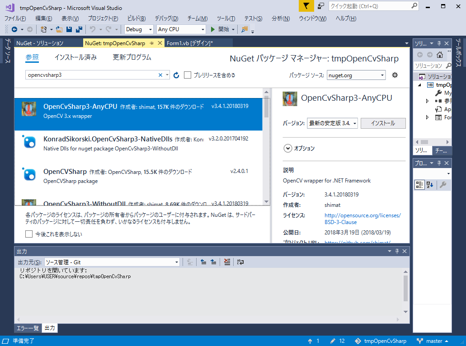Enable the プレリリースを含める checkbox
This screenshot has width=466, height=346.
point(188,75)
